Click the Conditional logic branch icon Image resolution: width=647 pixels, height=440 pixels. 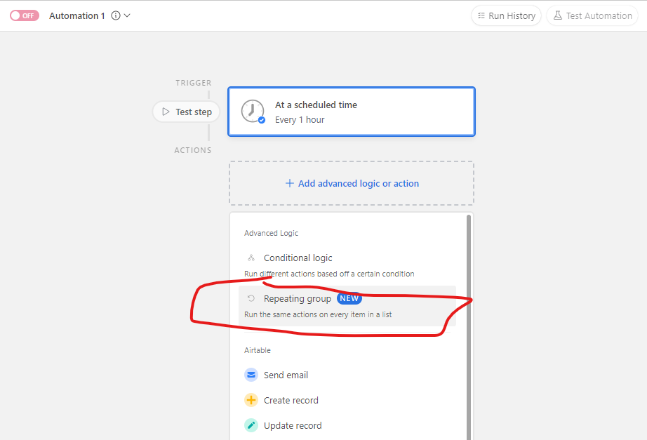(x=251, y=258)
